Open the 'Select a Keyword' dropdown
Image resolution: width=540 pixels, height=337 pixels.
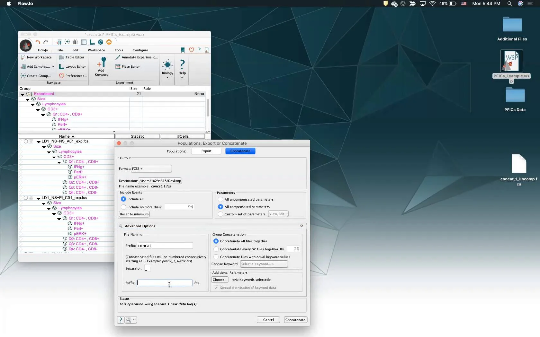(264, 264)
